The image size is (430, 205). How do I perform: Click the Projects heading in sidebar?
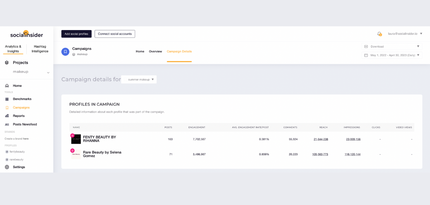tap(20, 63)
